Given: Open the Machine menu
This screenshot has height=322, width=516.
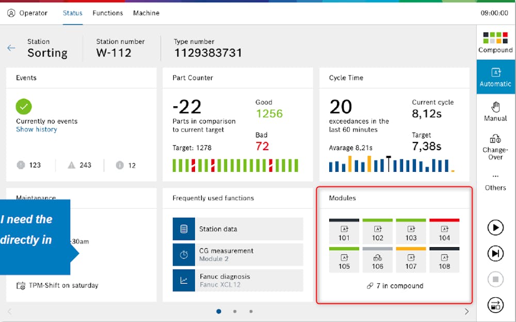Looking at the screenshot, I should pyautogui.click(x=146, y=13).
